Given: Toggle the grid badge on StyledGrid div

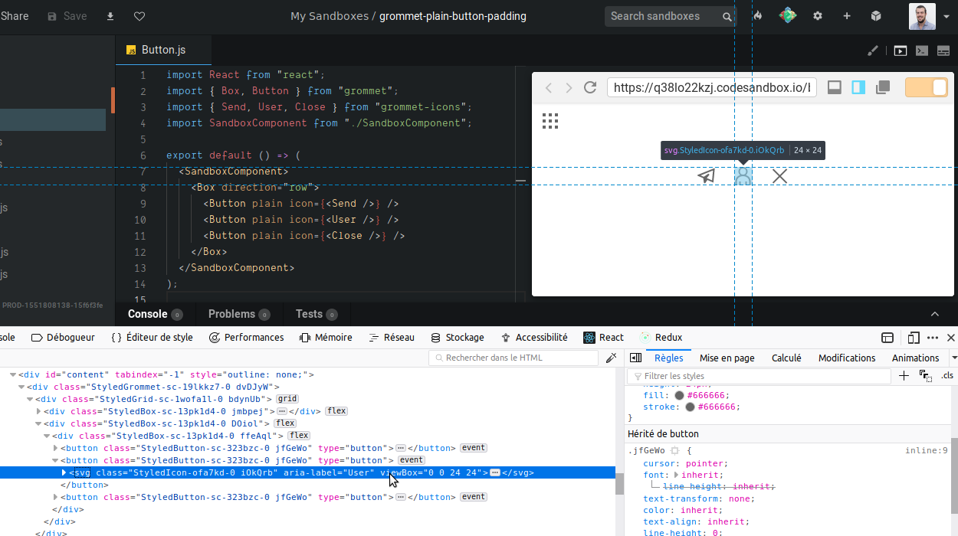Looking at the screenshot, I should [287, 399].
